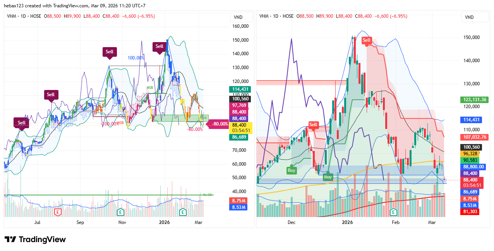
Task: Click 40,000 on the left price scale
Action: (240, 192)
